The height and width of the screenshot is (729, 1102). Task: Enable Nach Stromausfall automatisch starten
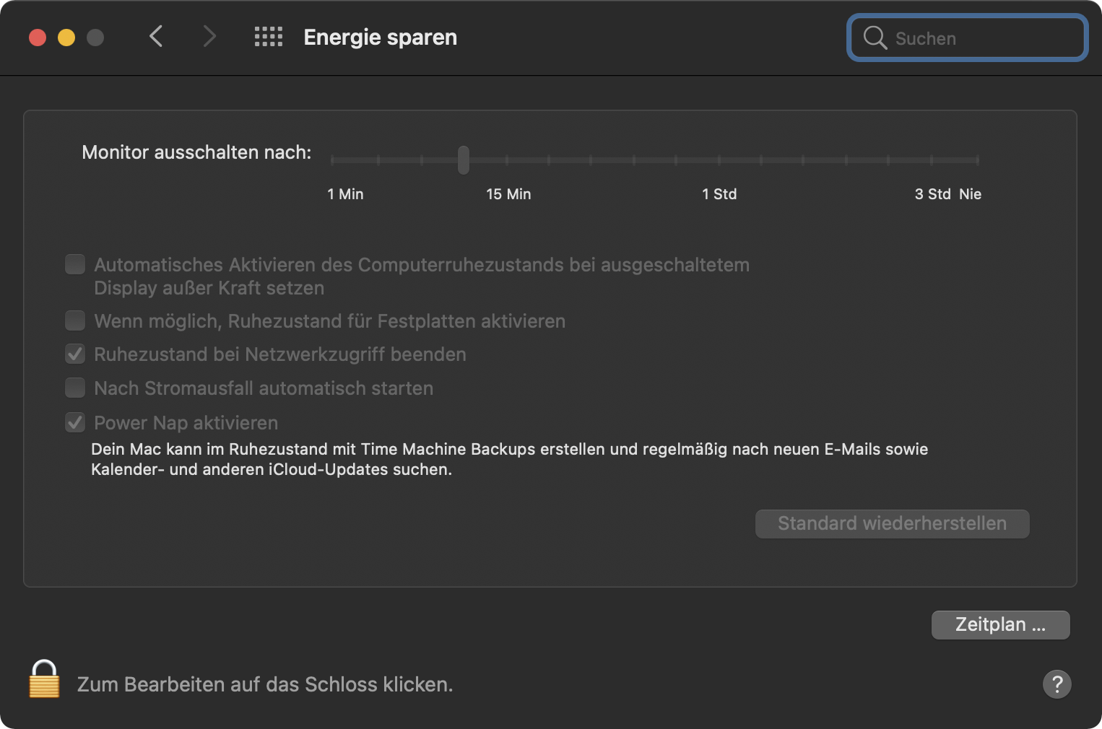75,388
